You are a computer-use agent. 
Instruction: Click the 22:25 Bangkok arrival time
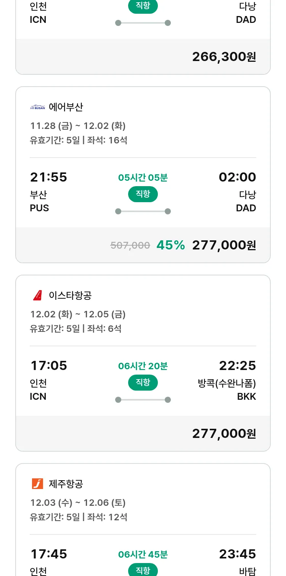tap(237, 366)
